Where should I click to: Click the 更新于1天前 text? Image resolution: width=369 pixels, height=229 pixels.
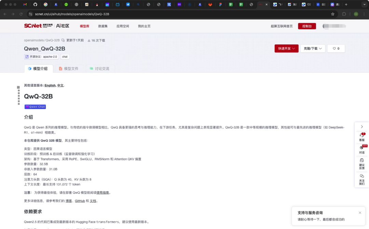75,40
